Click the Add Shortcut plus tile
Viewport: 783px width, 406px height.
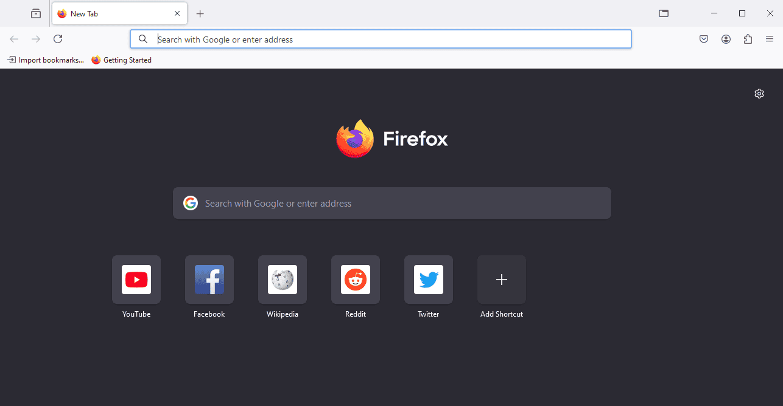502,280
